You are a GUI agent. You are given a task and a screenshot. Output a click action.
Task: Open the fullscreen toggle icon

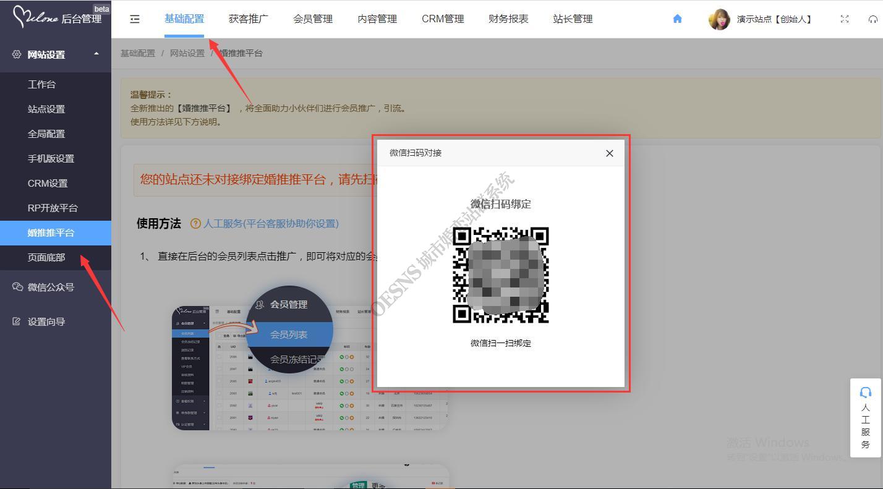(x=845, y=19)
